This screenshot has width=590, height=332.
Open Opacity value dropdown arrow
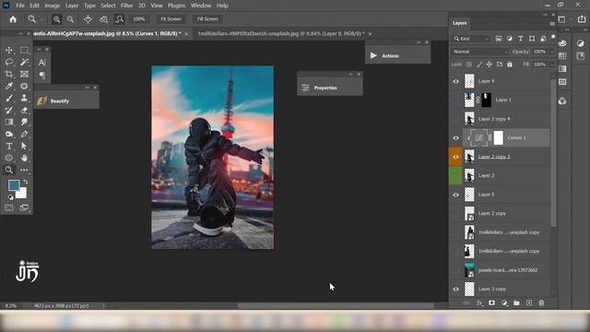[551, 52]
